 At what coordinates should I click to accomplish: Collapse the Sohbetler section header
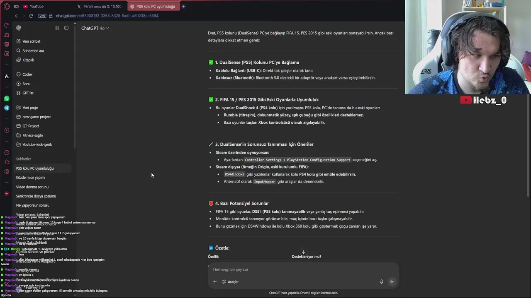click(x=24, y=159)
